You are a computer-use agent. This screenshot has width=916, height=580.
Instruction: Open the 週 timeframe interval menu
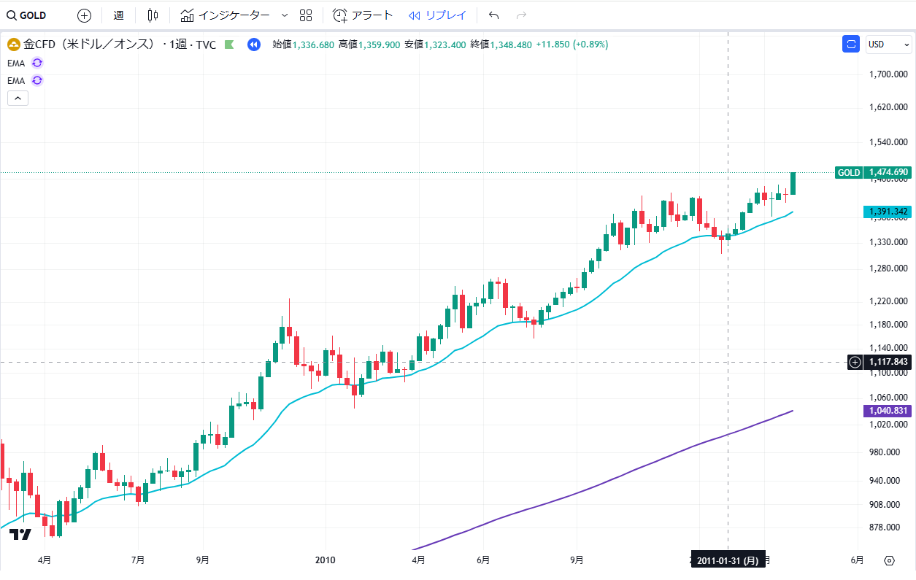pos(118,15)
